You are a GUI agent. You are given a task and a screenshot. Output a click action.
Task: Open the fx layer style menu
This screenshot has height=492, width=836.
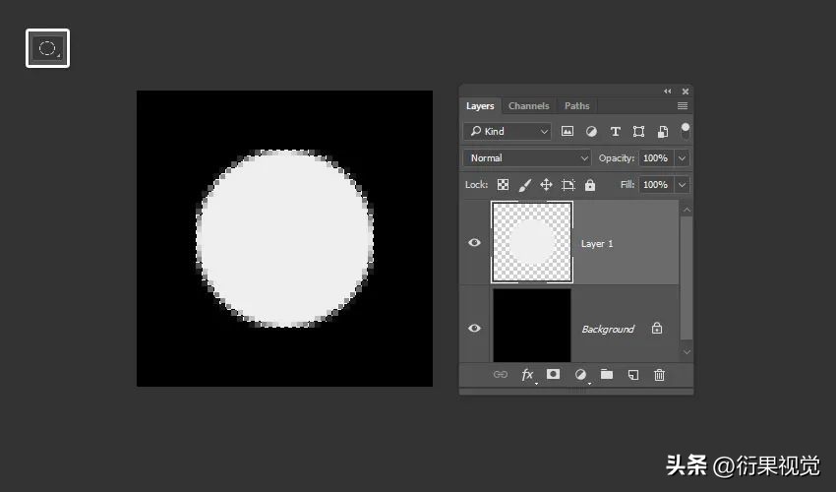[527, 375]
